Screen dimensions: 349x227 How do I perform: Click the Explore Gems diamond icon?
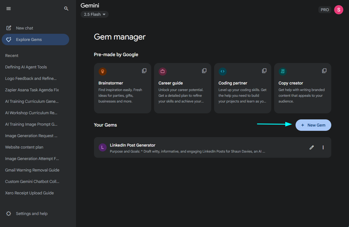pyautogui.click(x=9, y=40)
